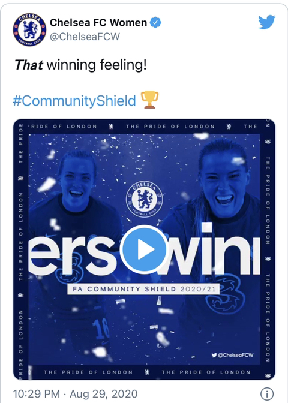Image resolution: width=288 pixels, height=403 pixels.
Task: Open the @ChelseaFCW handle link
Action: coord(85,37)
